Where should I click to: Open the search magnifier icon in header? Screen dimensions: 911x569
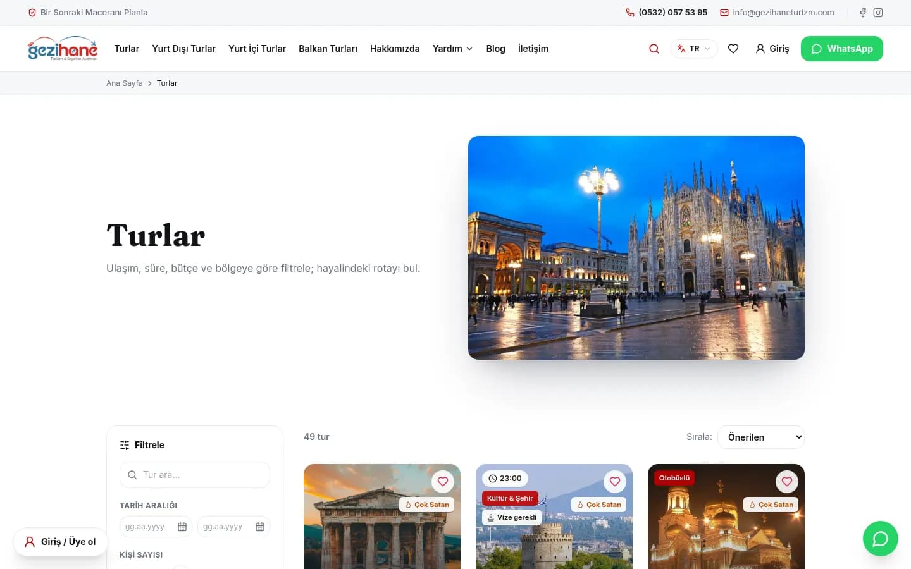tap(654, 49)
